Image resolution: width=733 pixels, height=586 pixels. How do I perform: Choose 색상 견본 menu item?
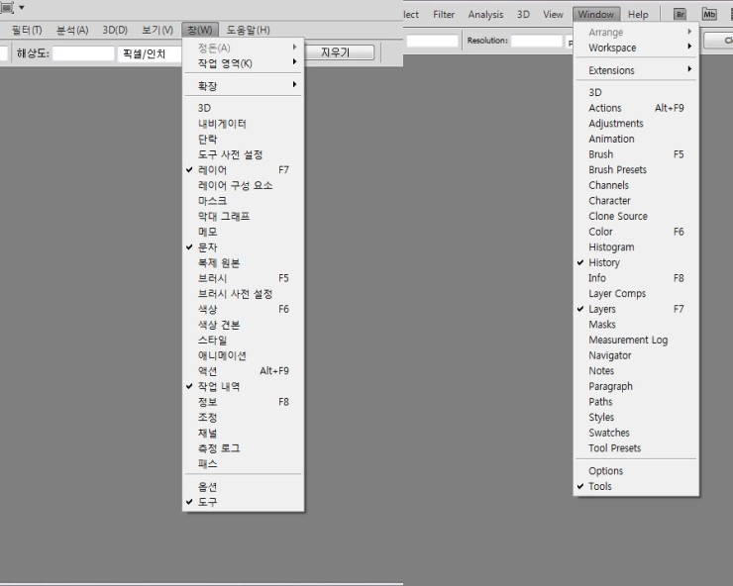coord(243,325)
